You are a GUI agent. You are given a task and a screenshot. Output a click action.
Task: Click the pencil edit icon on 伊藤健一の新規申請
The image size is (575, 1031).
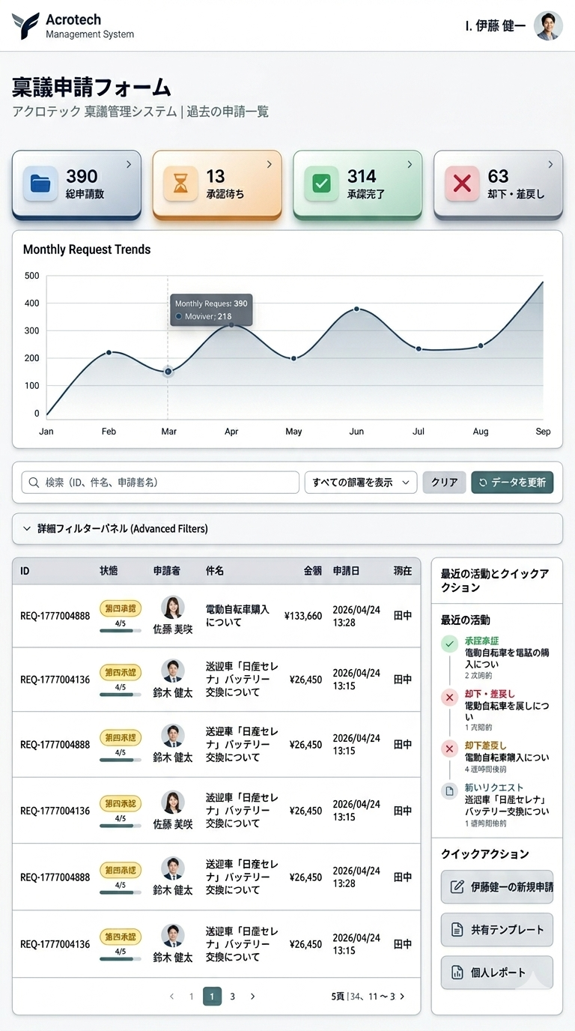tap(457, 887)
